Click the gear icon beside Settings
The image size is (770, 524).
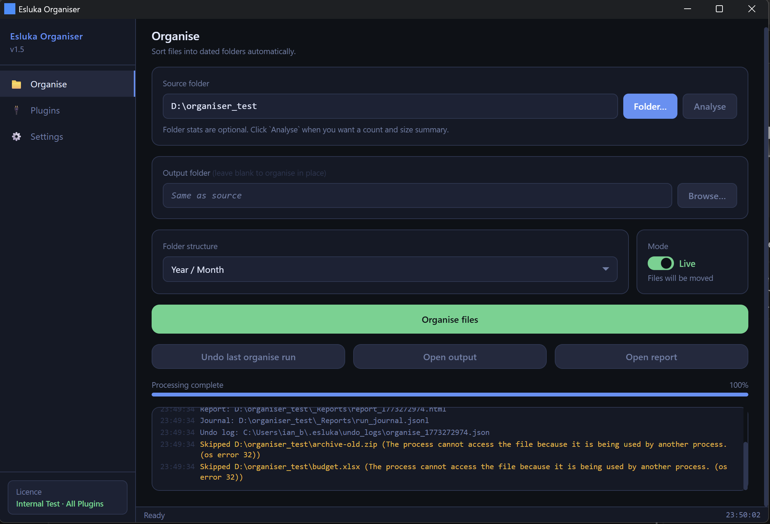16,137
